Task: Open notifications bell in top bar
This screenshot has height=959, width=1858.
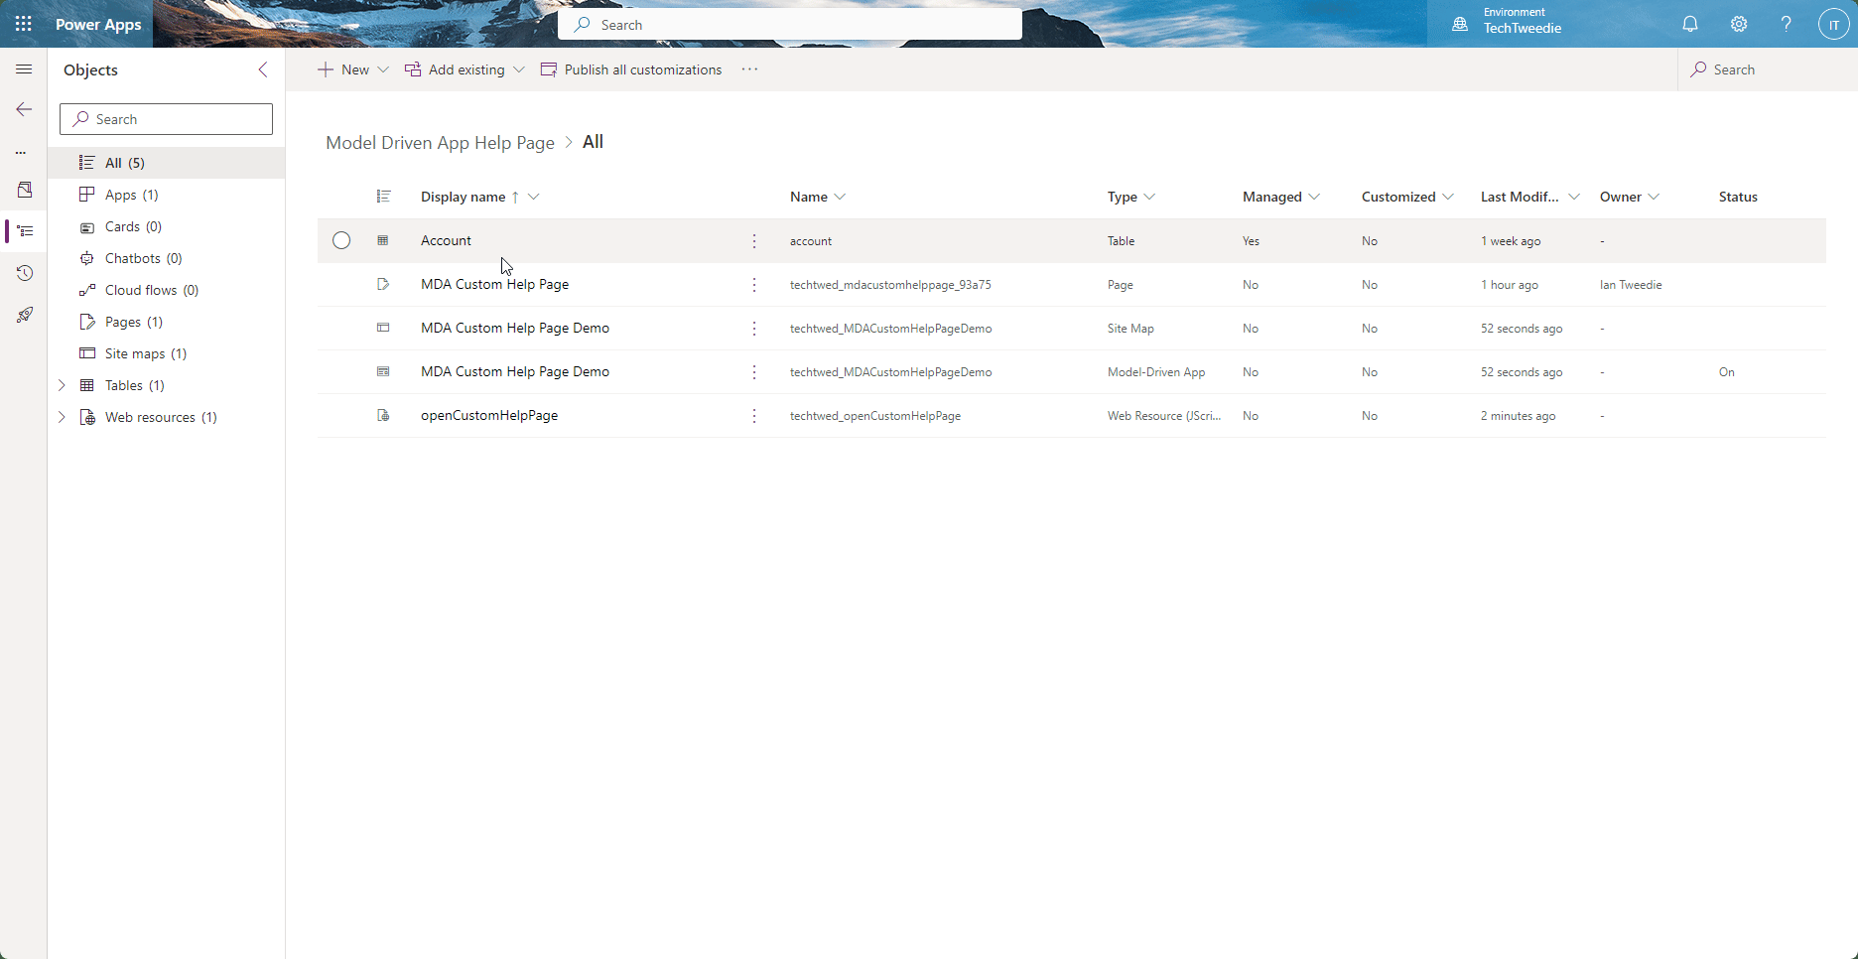Action: point(1690,24)
